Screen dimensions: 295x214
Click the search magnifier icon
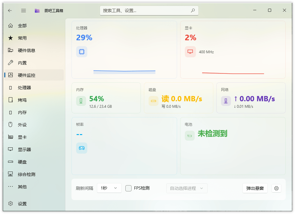coord(193,11)
